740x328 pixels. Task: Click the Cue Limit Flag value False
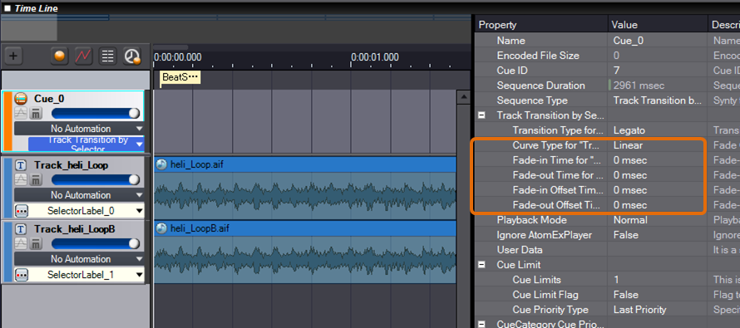tap(658, 295)
